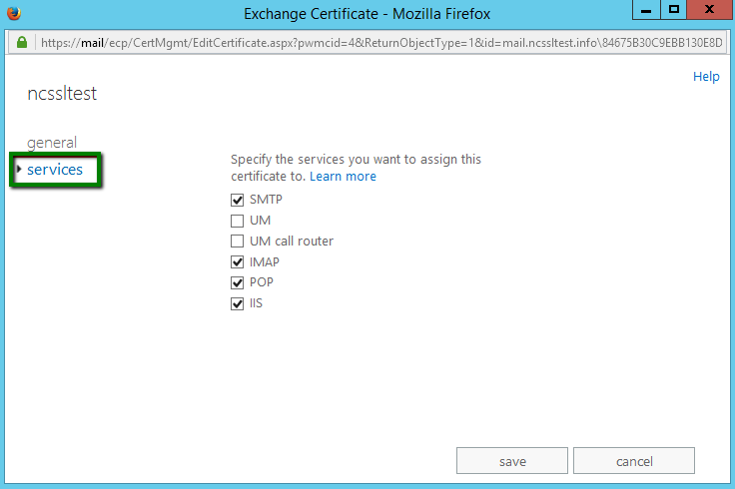Viewport: 735px width, 489px height.
Task: Click the green padlock security icon
Action: click(x=22, y=43)
